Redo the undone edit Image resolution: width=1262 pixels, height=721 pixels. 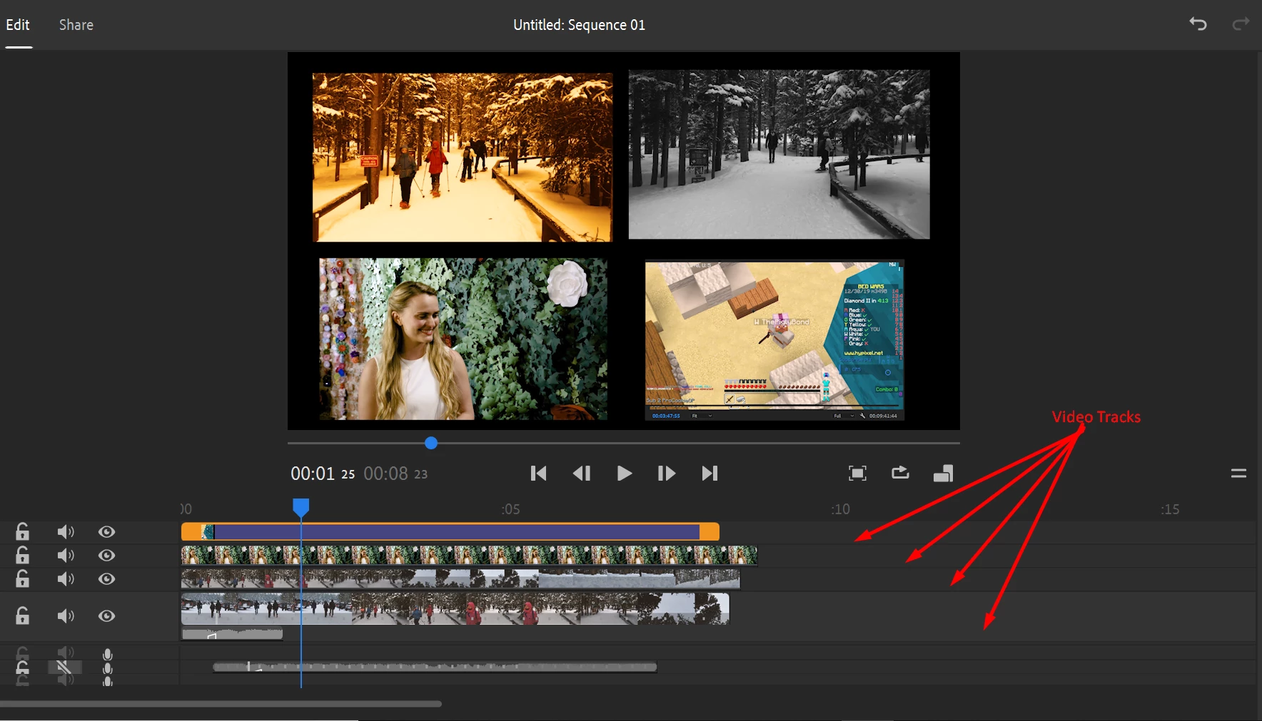pyautogui.click(x=1241, y=24)
